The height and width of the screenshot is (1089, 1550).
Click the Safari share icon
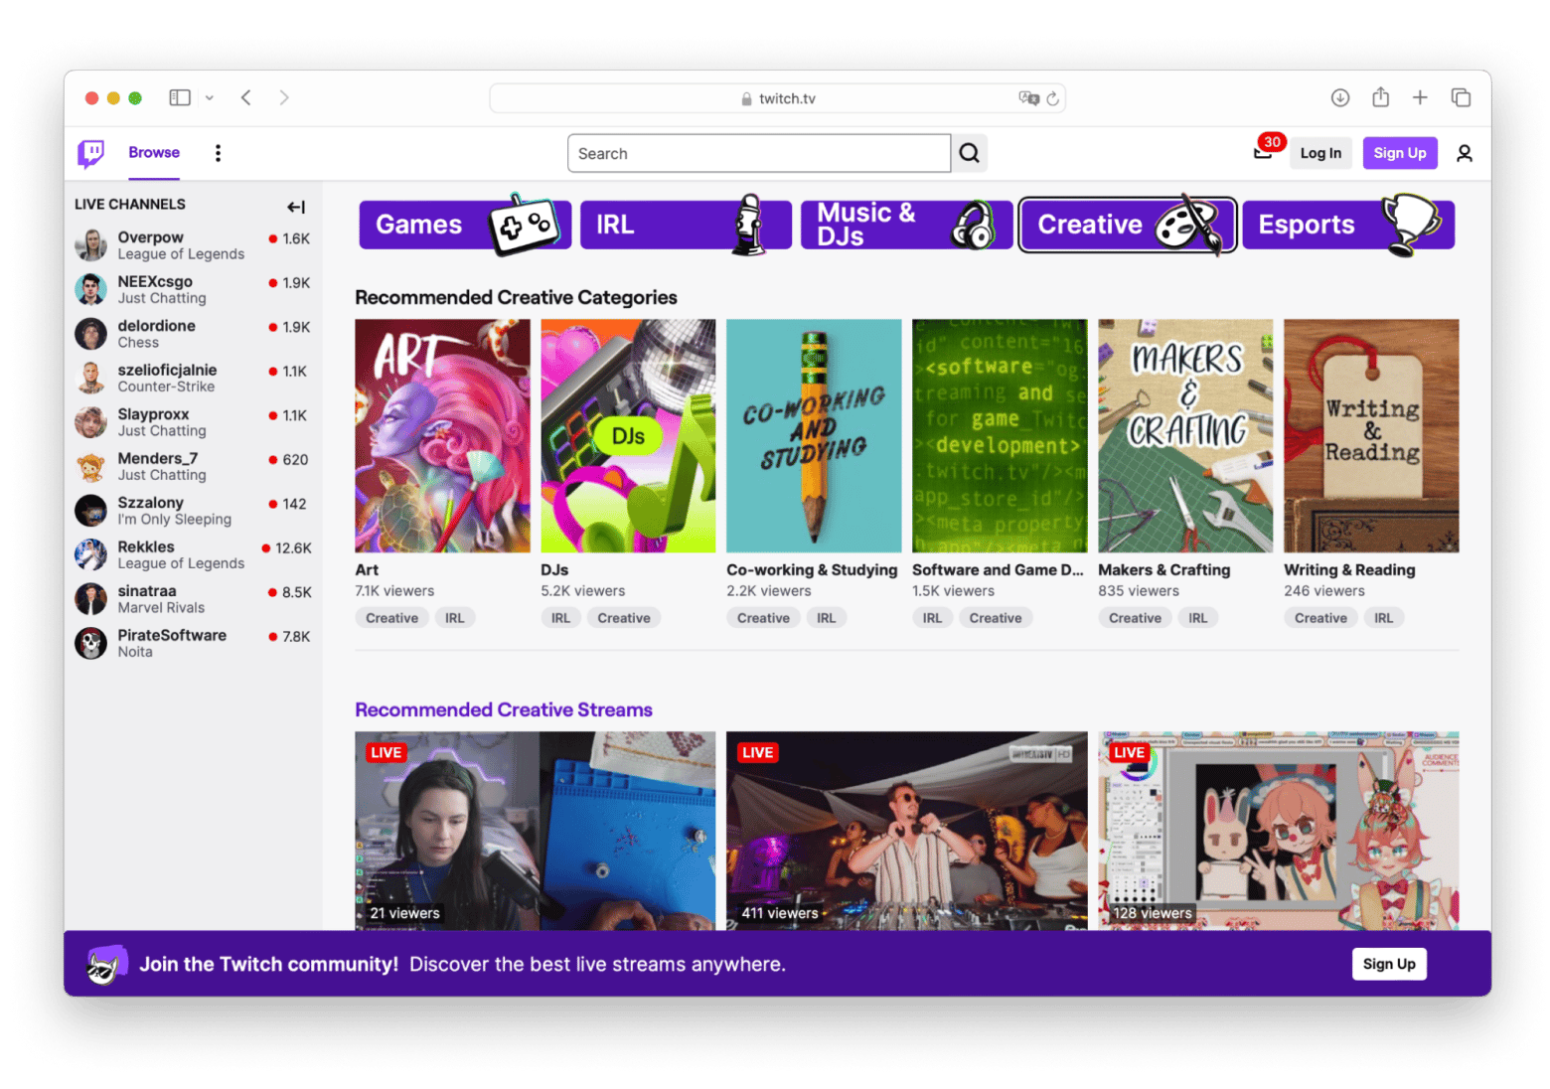pos(1380,97)
